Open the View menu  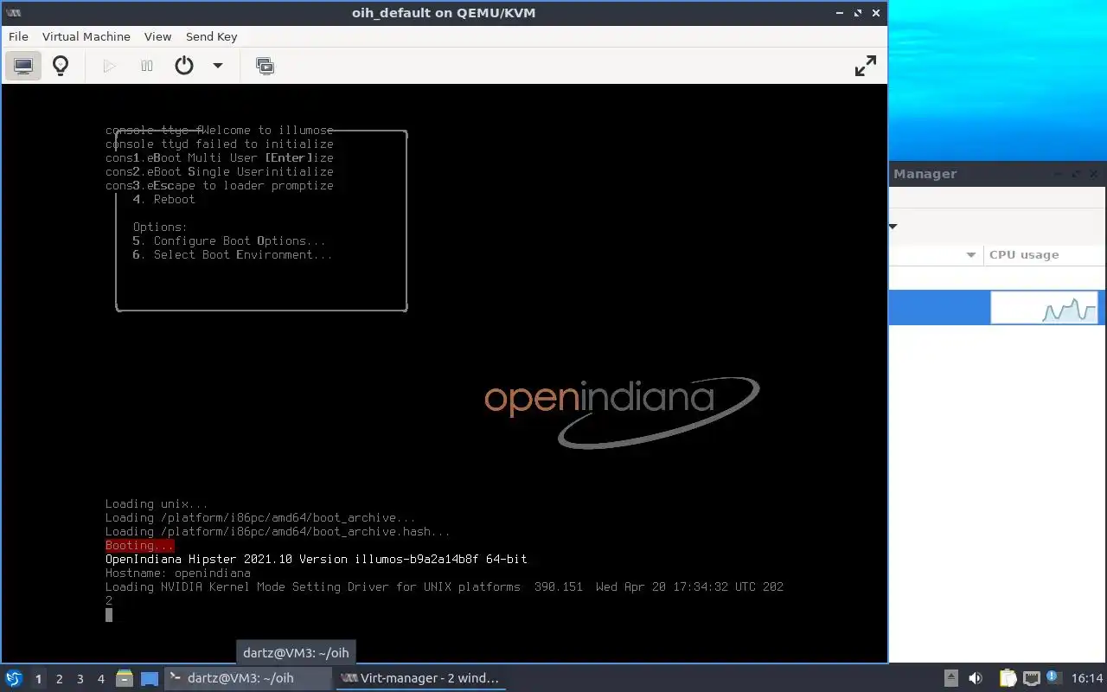click(x=157, y=36)
